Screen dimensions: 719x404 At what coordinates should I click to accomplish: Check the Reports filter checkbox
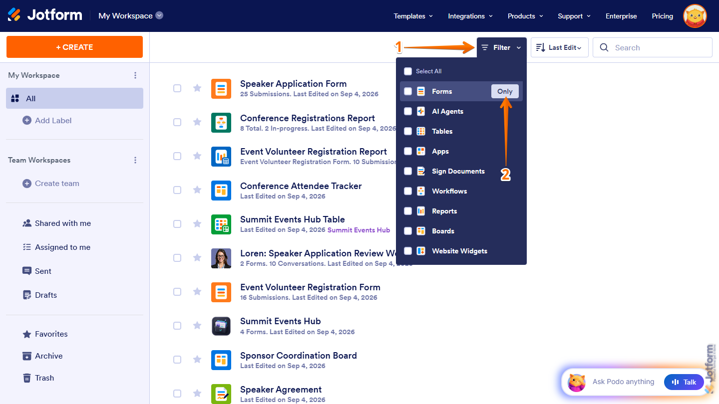coord(408,211)
